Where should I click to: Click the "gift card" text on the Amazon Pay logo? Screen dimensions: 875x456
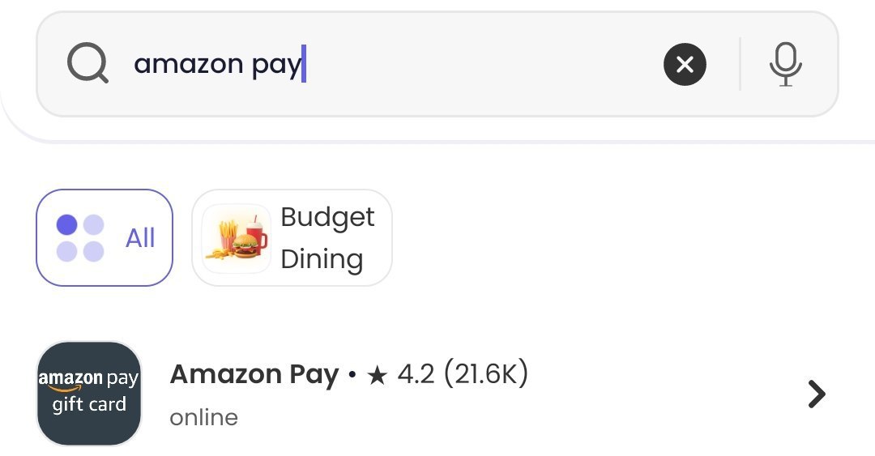[x=89, y=404]
